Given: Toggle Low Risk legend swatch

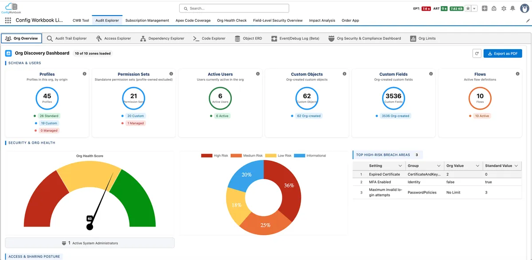Looking at the screenshot, I should (270, 156).
